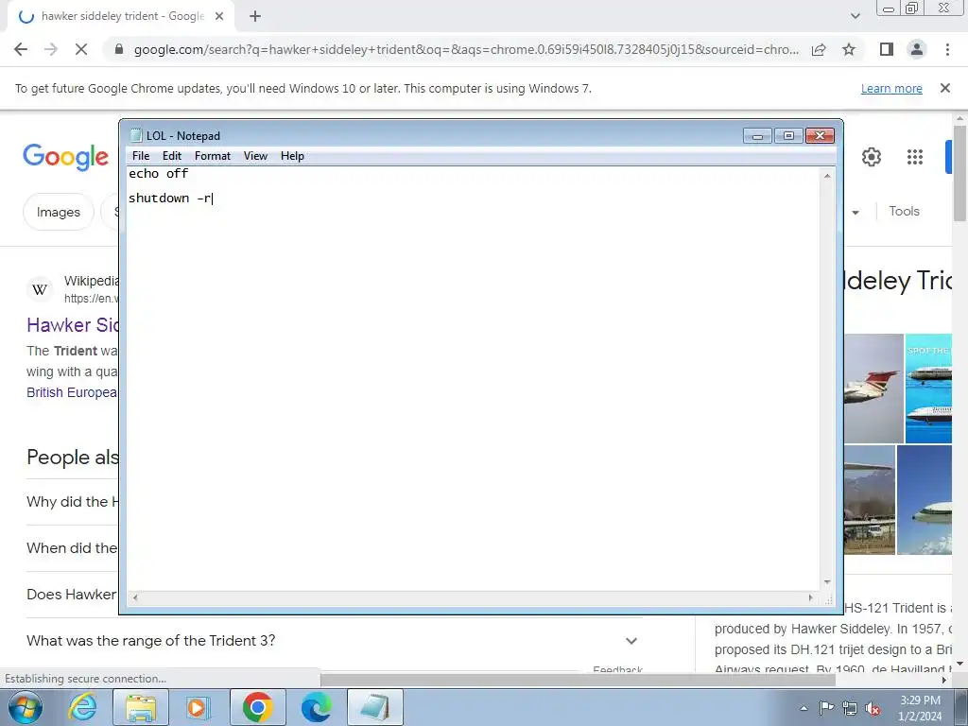Bookmark this page with the star
Image resolution: width=968 pixels, height=726 pixels.
(849, 49)
